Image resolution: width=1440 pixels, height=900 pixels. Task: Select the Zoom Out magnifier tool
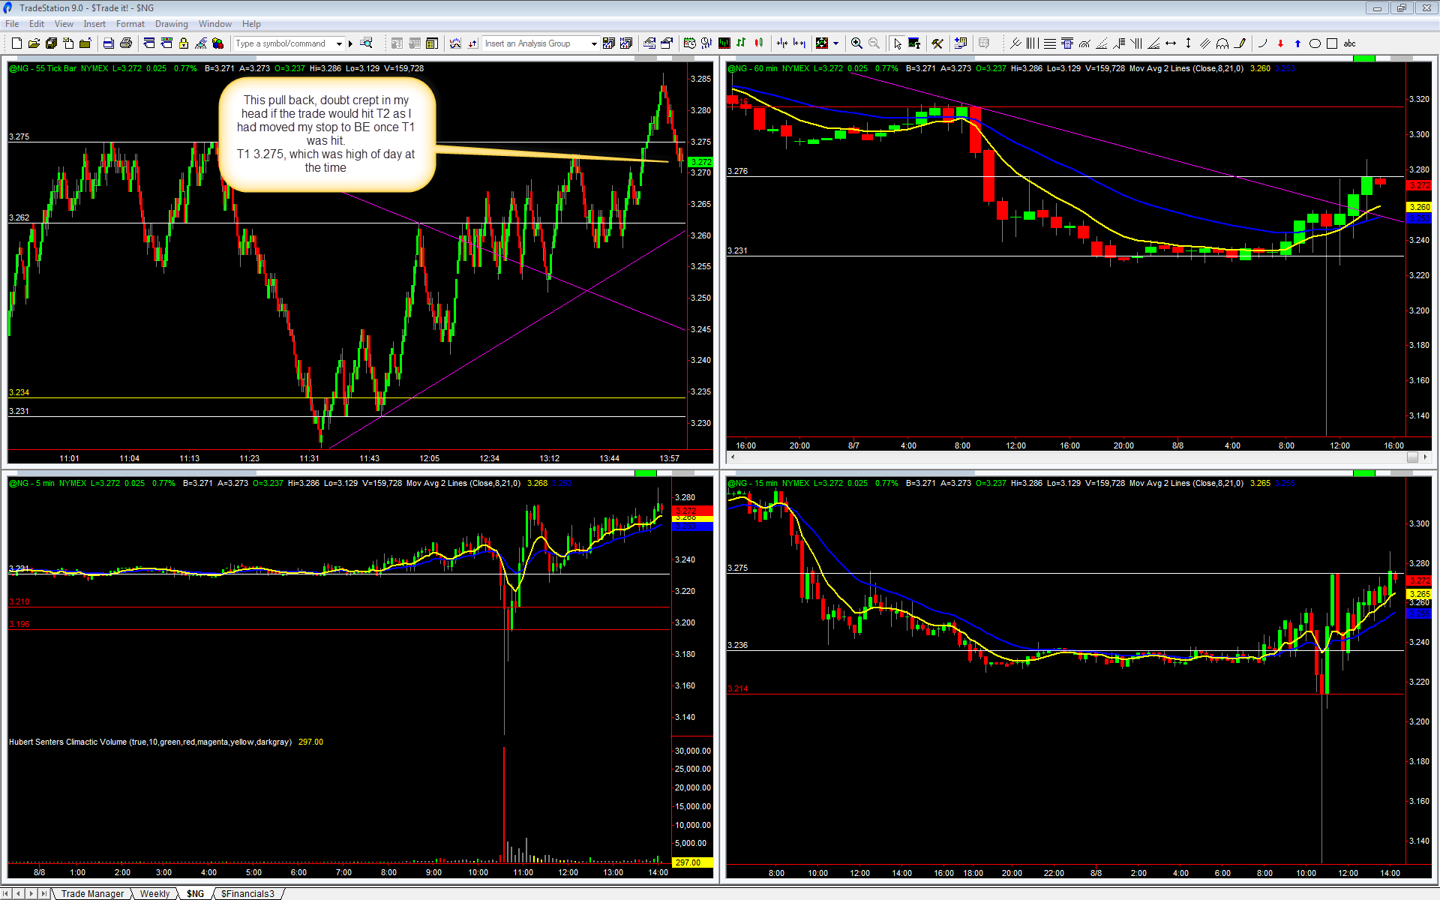click(874, 43)
